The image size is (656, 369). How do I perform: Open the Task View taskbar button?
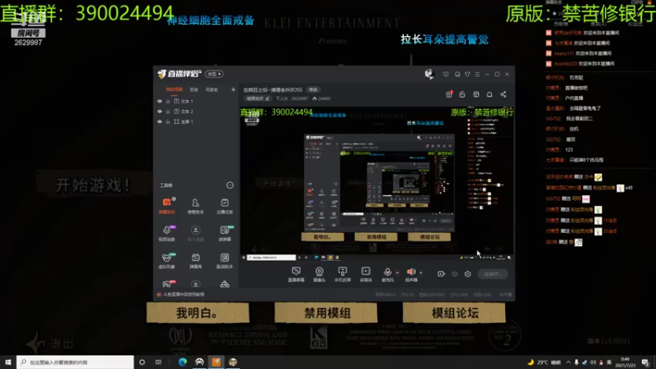pos(158,362)
